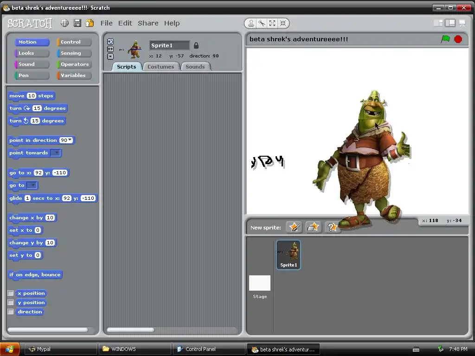Select the Sound block category
Image resolution: width=475 pixels, height=356 pixels.
(32, 64)
